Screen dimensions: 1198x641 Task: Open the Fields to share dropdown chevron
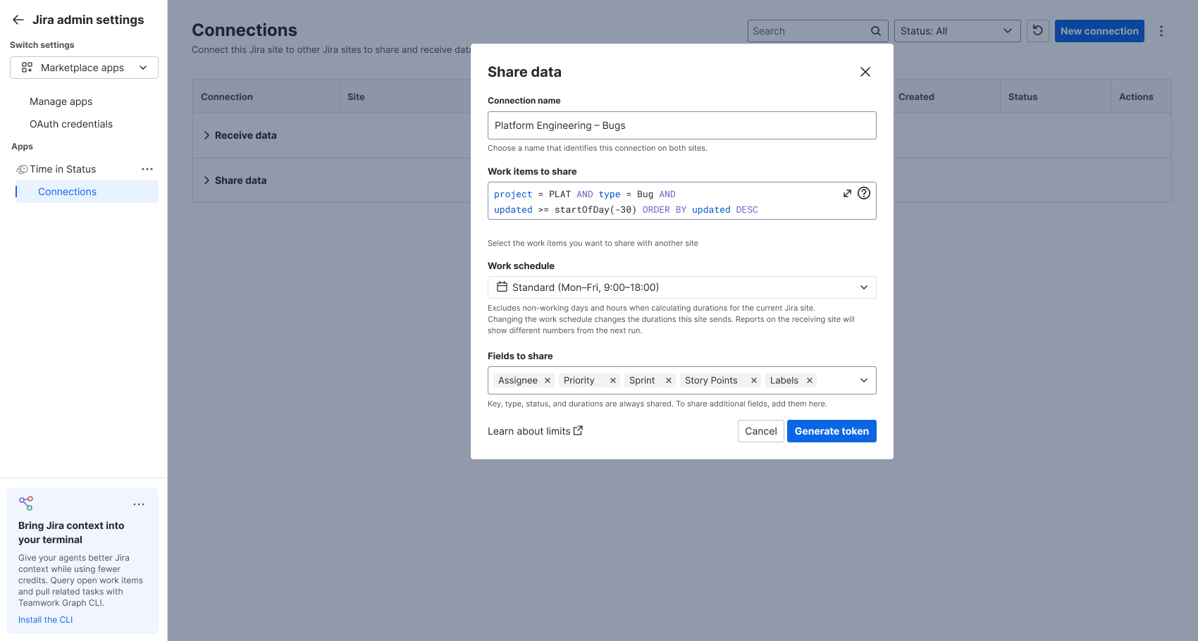(x=864, y=380)
